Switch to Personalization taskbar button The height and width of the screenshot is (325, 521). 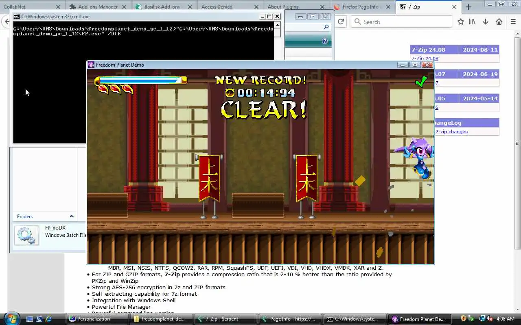tap(97, 319)
